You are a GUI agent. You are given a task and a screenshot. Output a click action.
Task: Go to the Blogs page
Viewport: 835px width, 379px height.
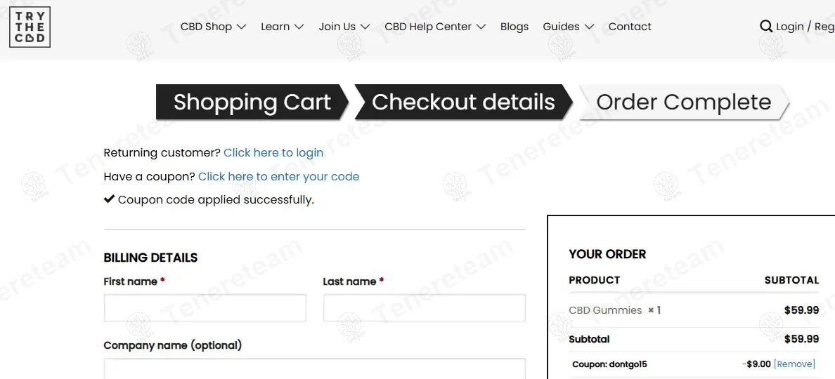point(514,27)
